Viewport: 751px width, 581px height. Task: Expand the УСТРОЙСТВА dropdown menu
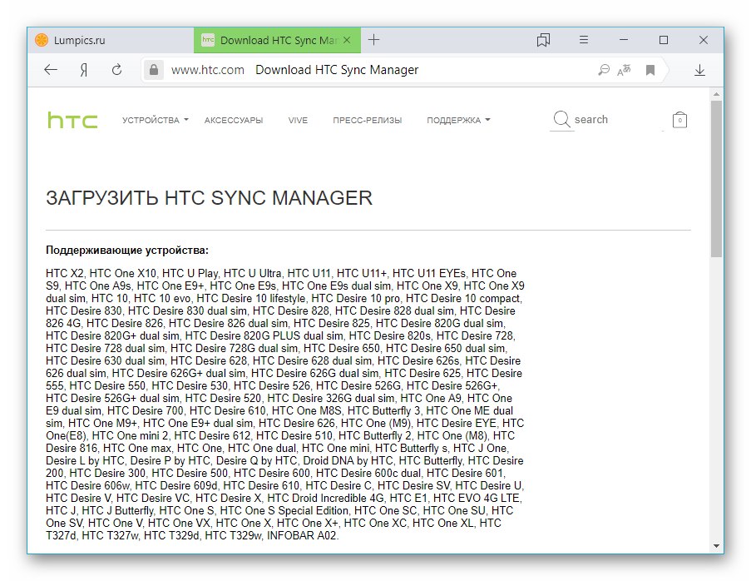(x=156, y=121)
